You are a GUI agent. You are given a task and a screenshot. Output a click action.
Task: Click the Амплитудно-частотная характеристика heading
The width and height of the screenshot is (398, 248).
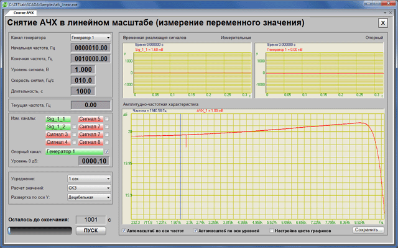click(160, 104)
